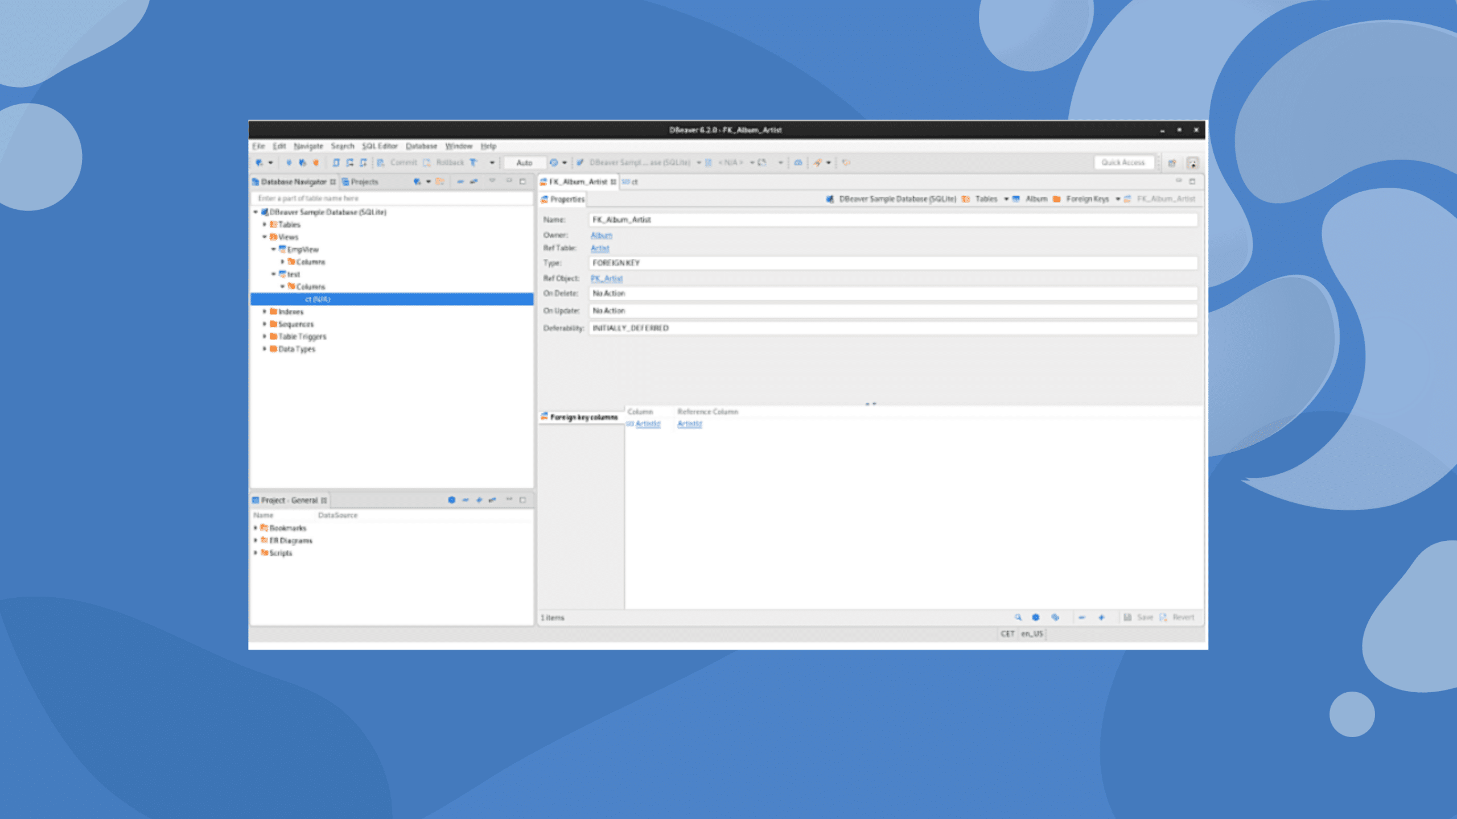Click the cloud icon in the main toolbar
Viewport: 1457px width, 819px height.
tap(798, 163)
